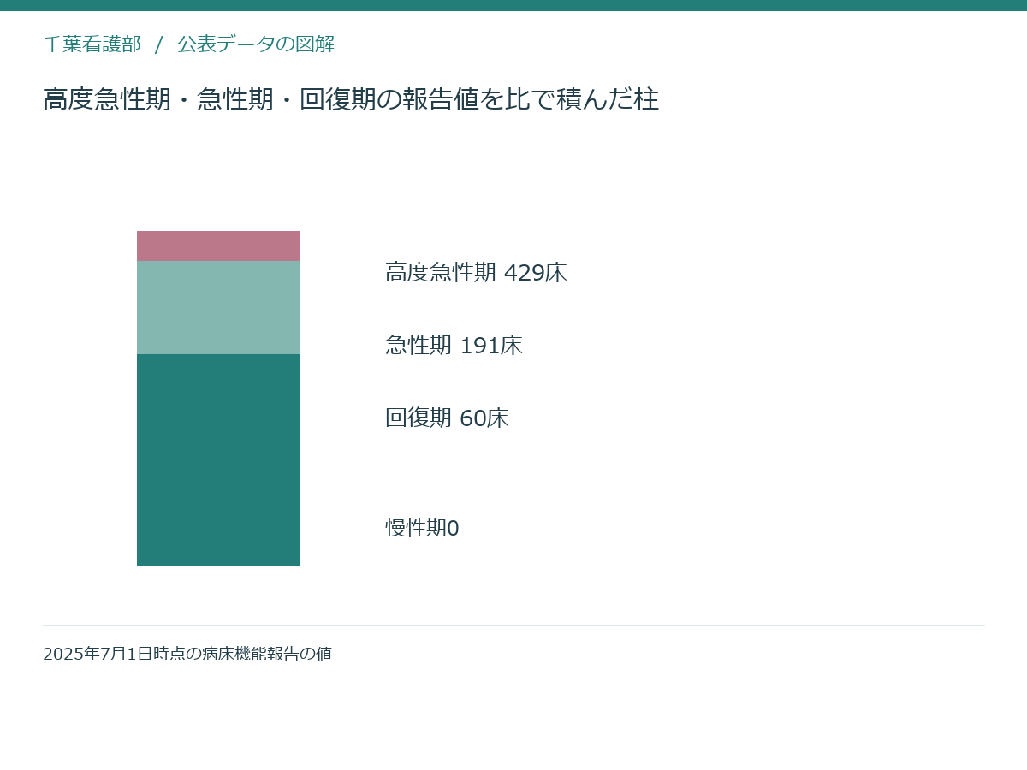
Task: Click the pink top bar segment
Action: 218,246
